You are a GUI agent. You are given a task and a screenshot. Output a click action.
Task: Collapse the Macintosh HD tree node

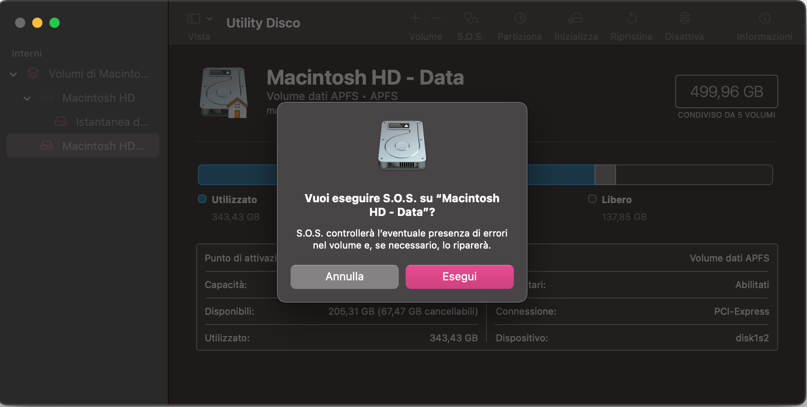pos(27,98)
